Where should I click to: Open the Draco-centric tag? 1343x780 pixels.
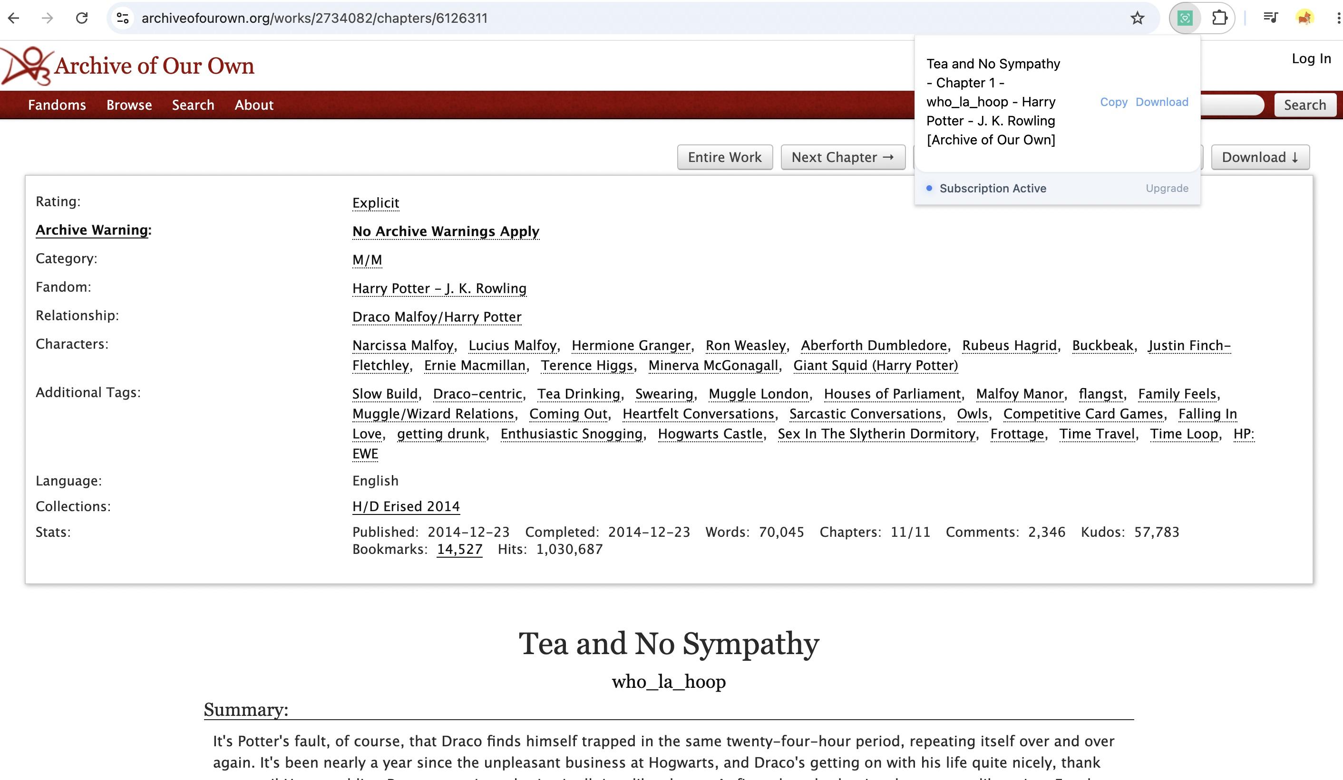[x=477, y=394]
